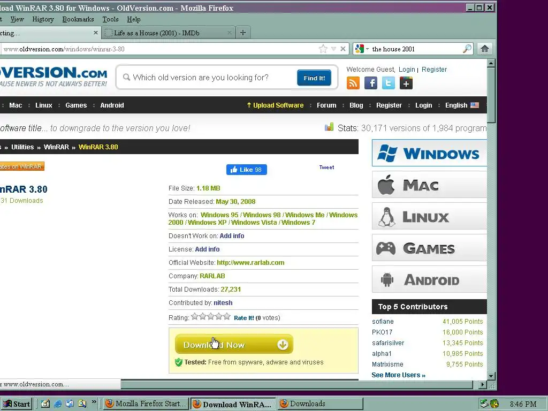Select Mac in the navigation bar
The width and height of the screenshot is (548, 411).
point(16,105)
